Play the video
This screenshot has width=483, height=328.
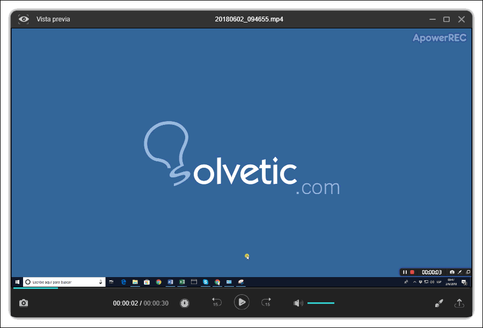[242, 302]
